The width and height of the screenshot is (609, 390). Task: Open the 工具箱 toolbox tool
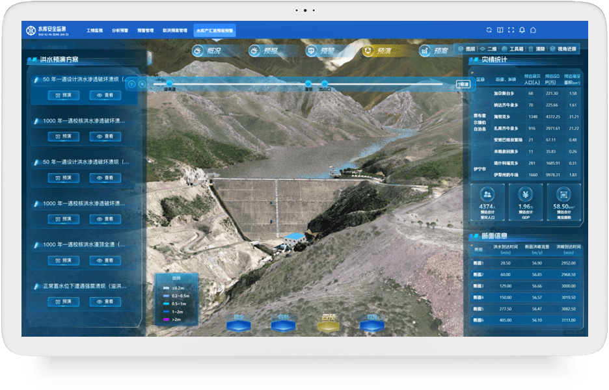click(x=512, y=49)
